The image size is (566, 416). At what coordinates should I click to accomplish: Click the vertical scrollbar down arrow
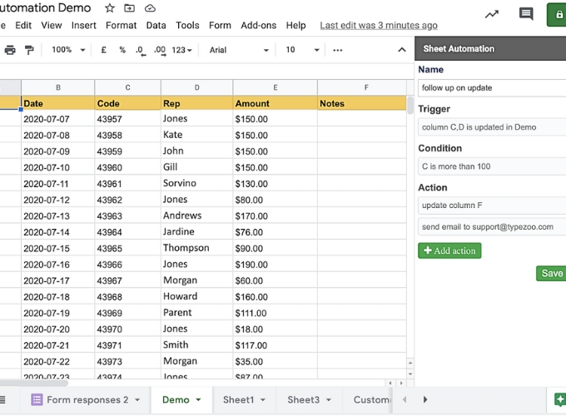point(410,374)
